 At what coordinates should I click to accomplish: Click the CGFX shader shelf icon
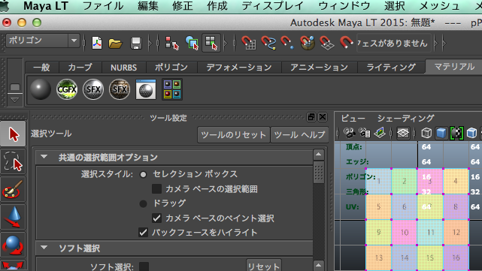point(67,89)
